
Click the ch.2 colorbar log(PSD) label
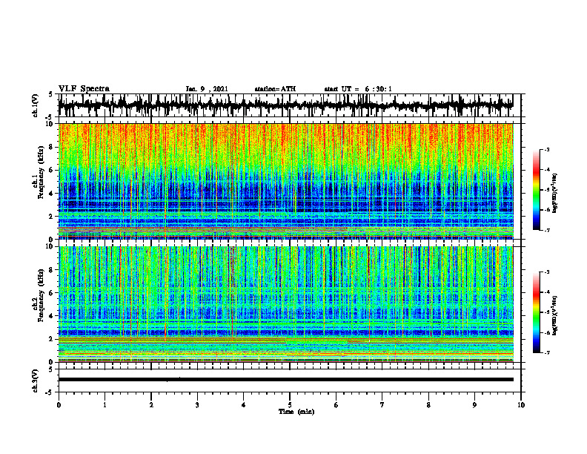coord(555,315)
